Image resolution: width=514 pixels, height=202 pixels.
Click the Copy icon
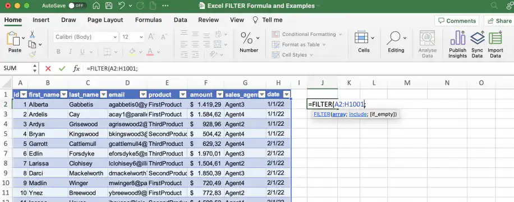(32, 44)
